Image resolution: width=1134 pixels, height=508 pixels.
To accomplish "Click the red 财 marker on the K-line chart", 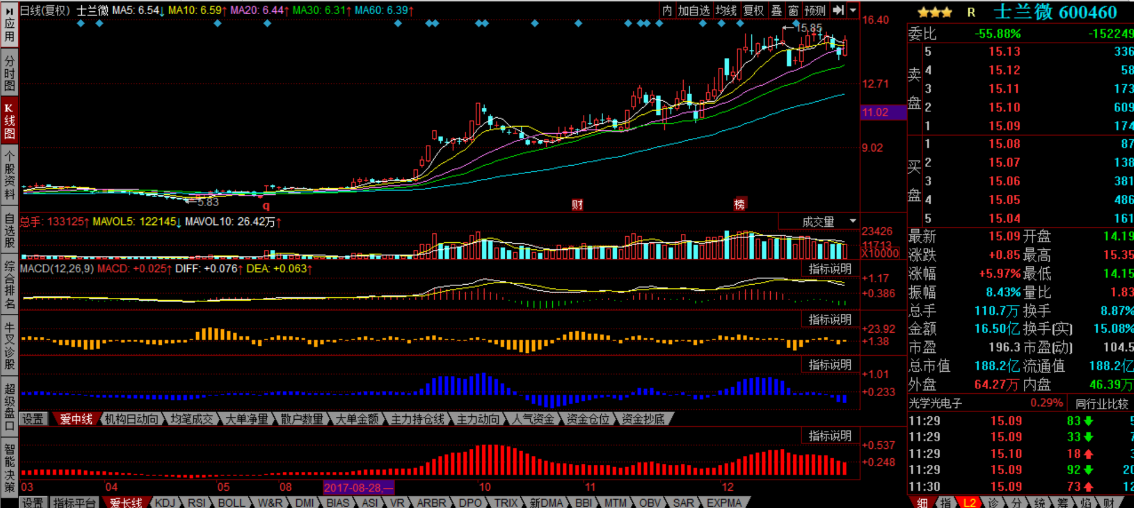I will tap(577, 205).
